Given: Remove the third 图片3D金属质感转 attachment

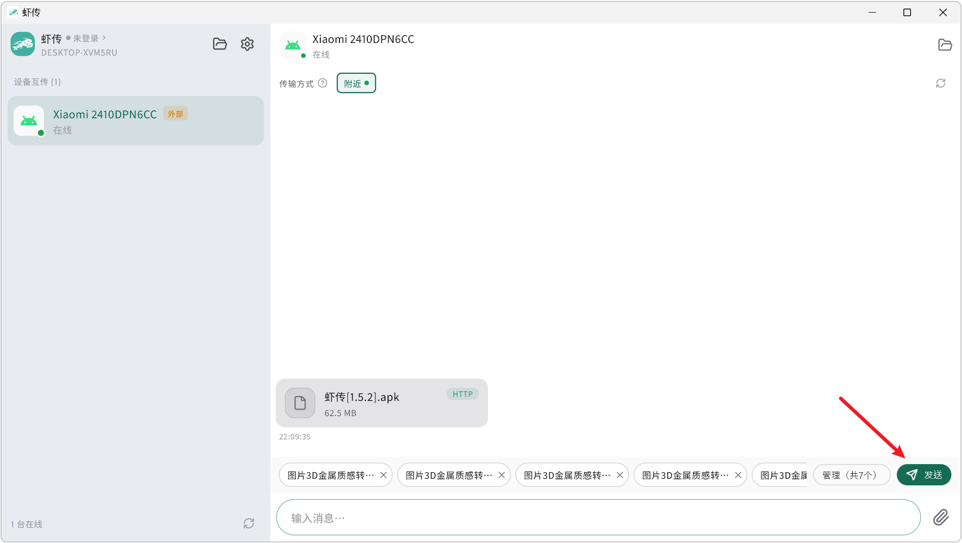Looking at the screenshot, I should [620, 475].
